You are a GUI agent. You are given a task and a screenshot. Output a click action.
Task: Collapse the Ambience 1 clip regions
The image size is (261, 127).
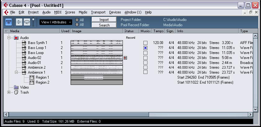tap(16, 72)
